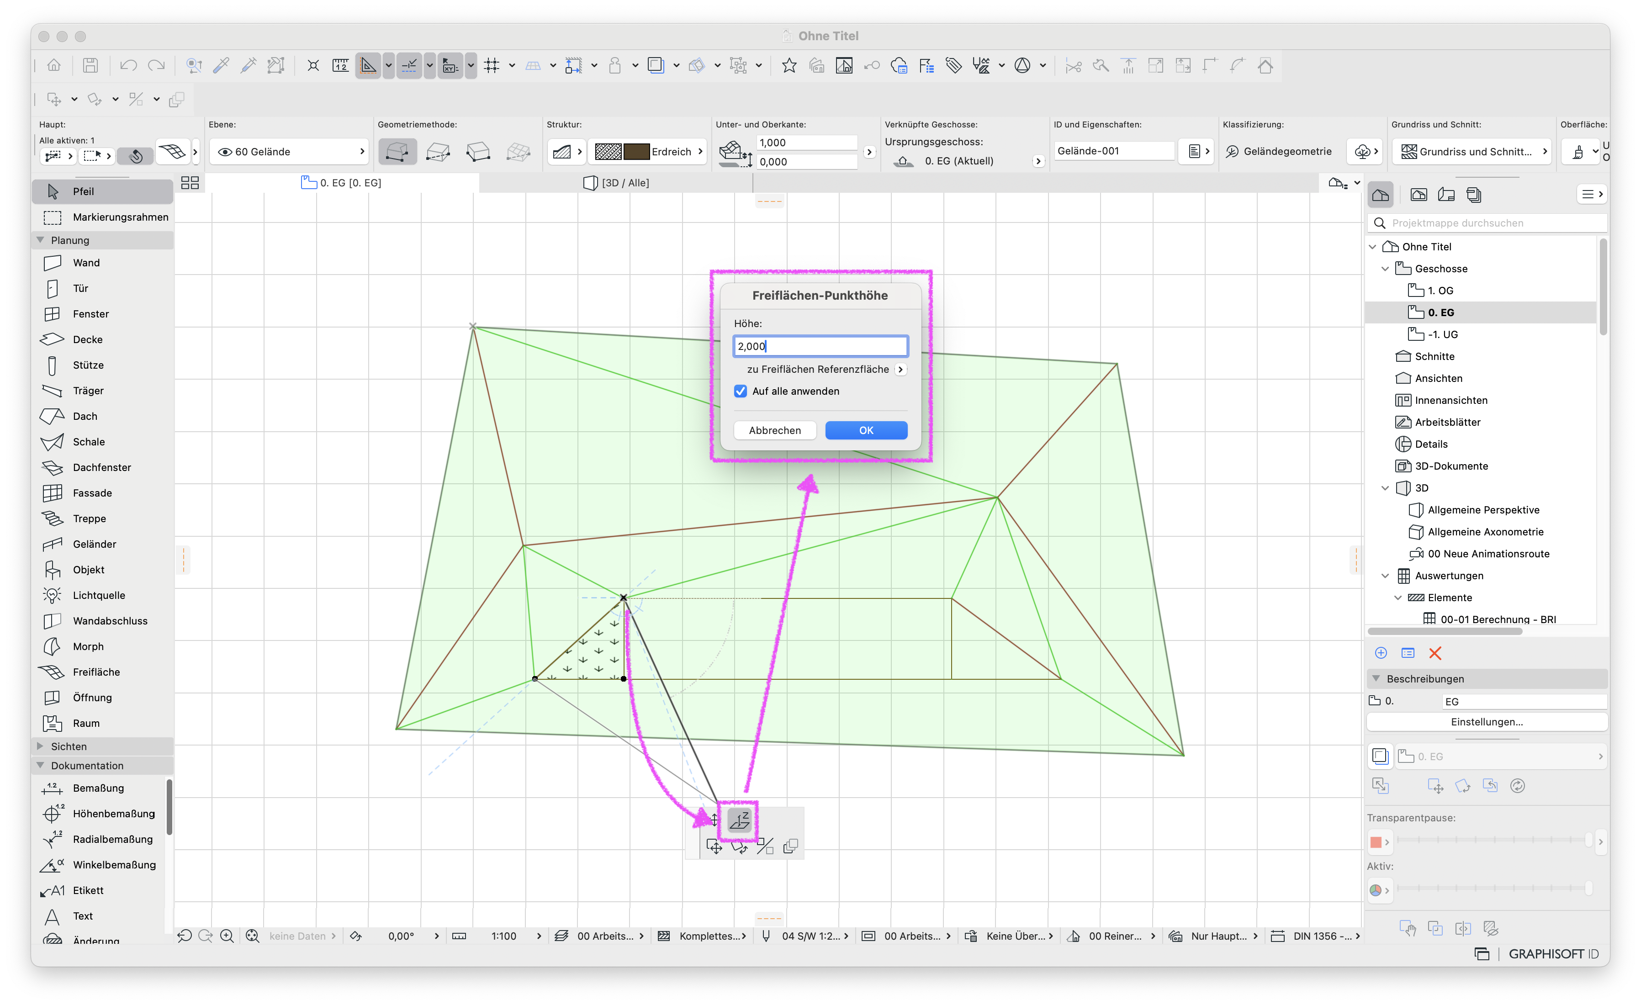Click the Abbrechen button
Viewport: 1641px width, 1005px height.
pos(774,431)
